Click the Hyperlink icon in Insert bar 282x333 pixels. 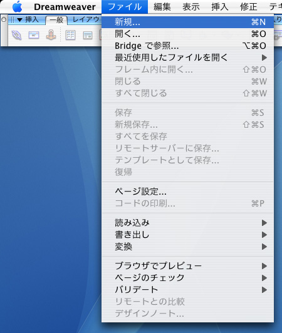tap(16, 35)
